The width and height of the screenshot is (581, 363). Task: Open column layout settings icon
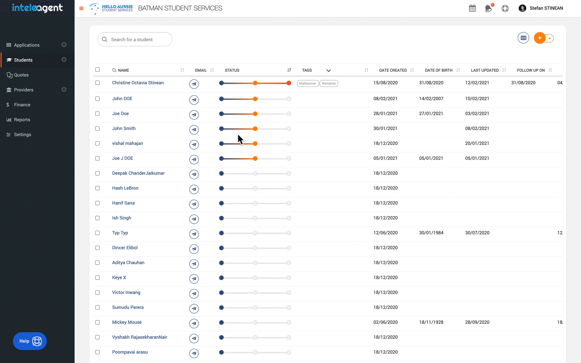[x=523, y=38]
